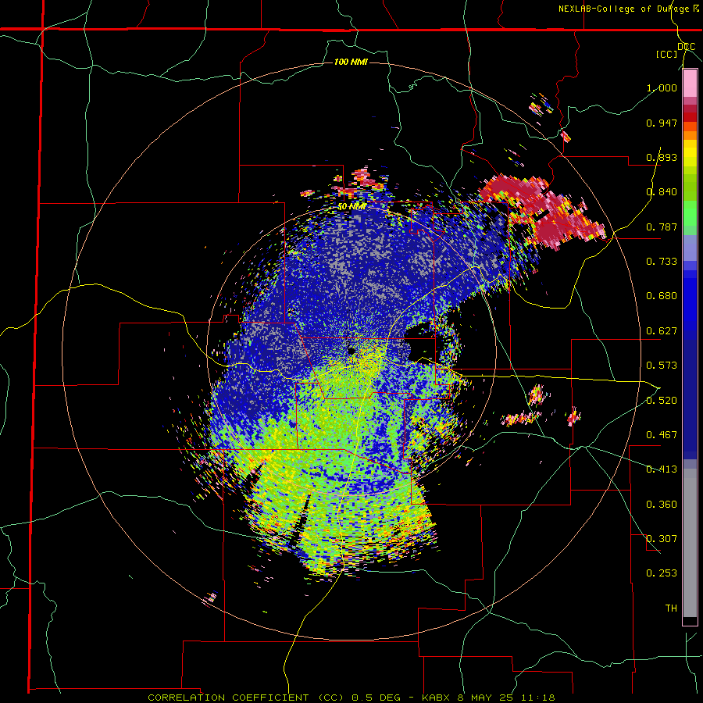
Task: Select the 0.520 scale value
Action: tap(662, 400)
